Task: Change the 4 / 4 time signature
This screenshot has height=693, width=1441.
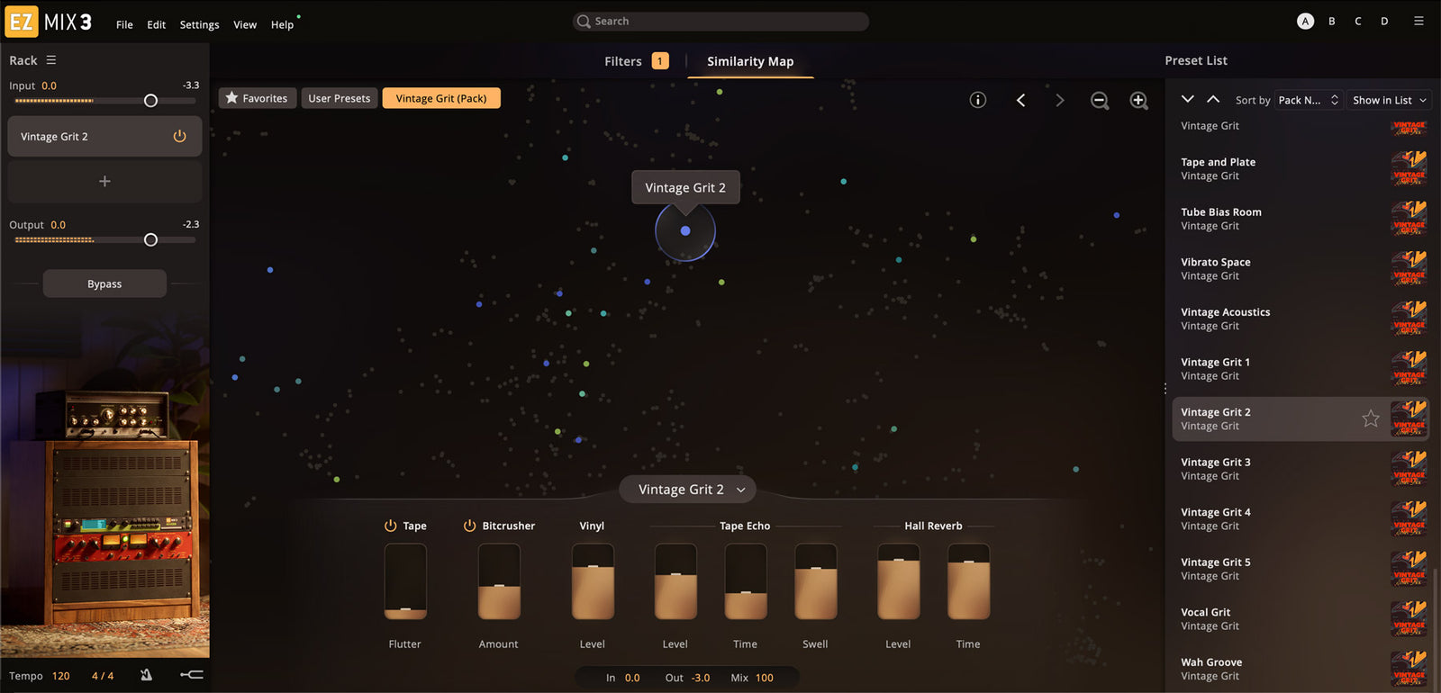Action: tap(103, 676)
